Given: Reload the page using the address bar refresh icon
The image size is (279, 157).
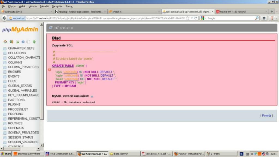Looking at the screenshot, I should [196, 18].
